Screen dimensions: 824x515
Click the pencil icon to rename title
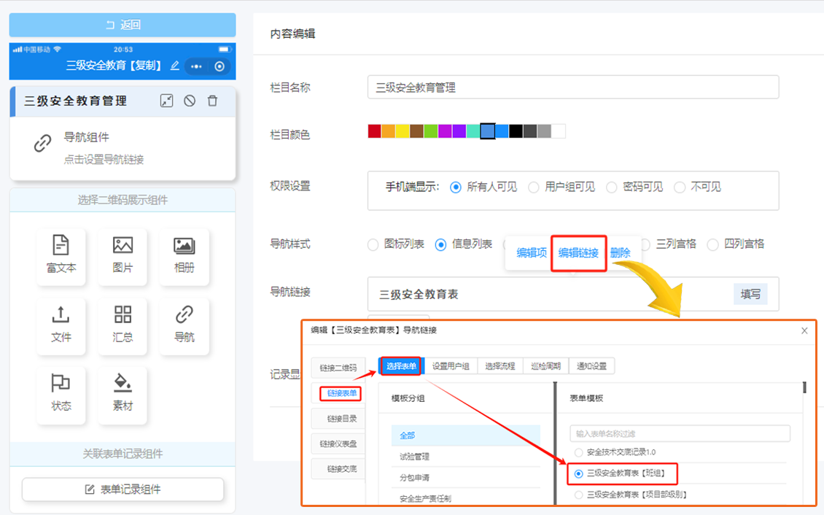(x=174, y=66)
